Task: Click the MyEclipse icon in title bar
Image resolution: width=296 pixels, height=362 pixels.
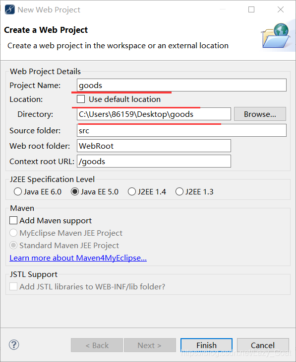Action: [10, 10]
